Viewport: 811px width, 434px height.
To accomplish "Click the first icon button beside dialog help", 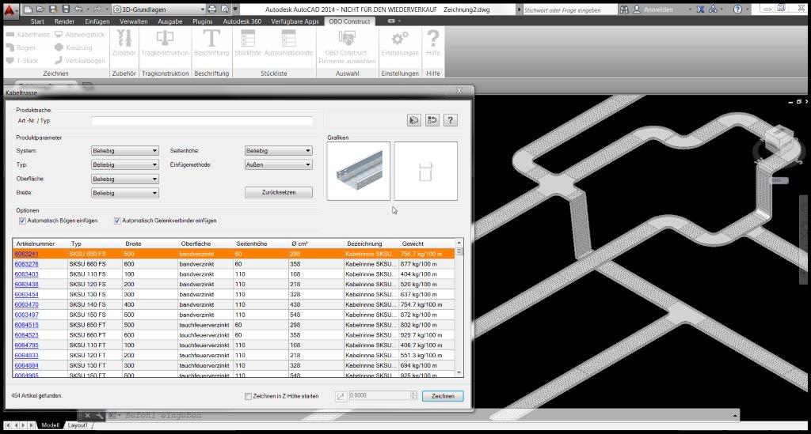I will pyautogui.click(x=413, y=120).
